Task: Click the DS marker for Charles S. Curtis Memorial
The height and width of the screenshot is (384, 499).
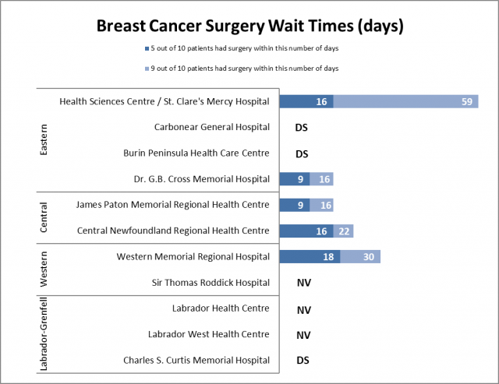Action: [x=302, y=361]
